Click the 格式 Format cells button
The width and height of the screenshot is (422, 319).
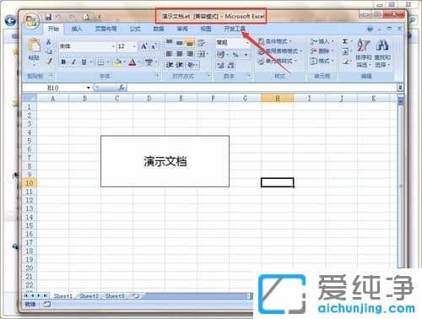(322, 61)
